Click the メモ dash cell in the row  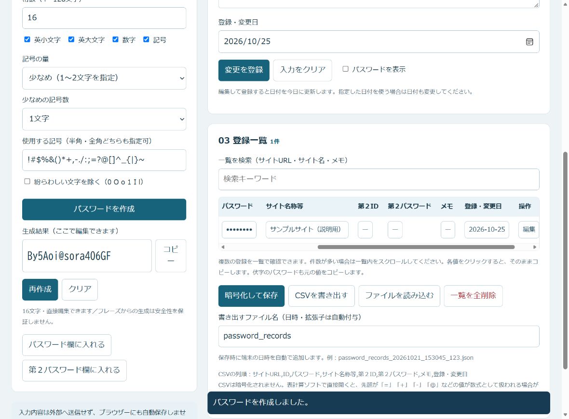tap(448, 229)
